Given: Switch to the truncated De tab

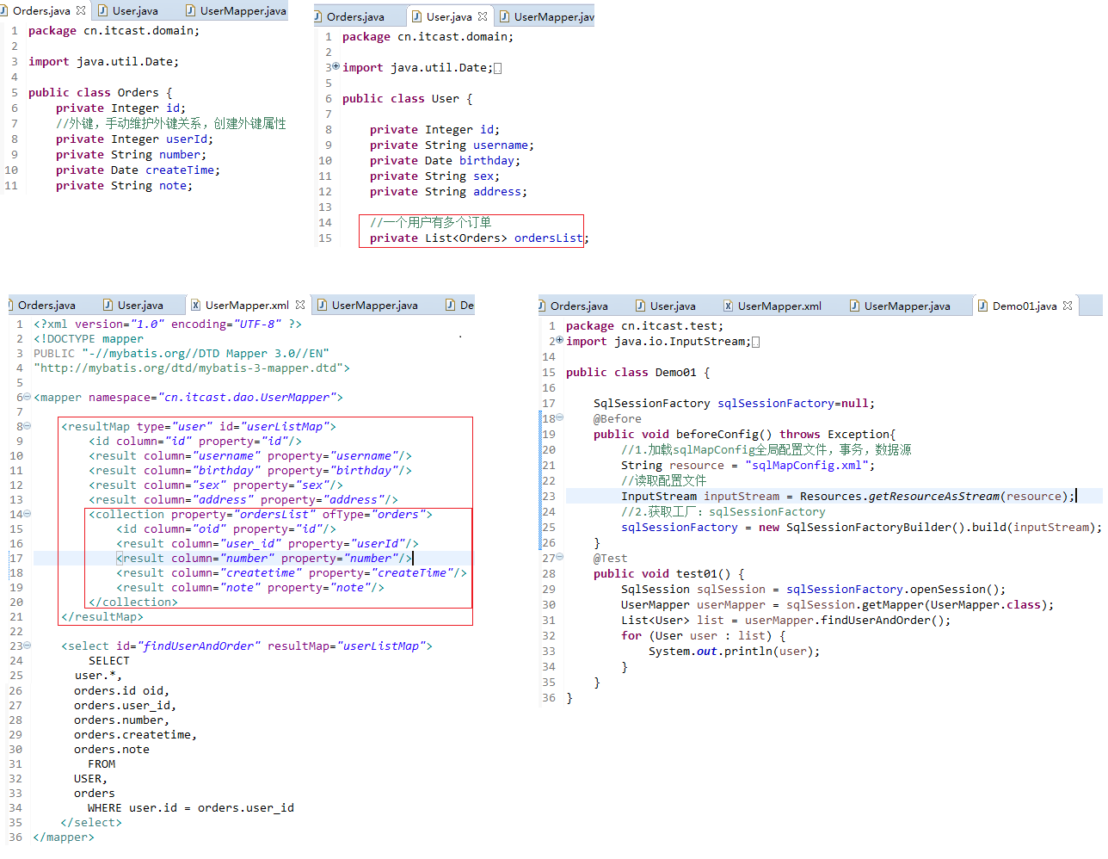Looking at the screenshot, I should 466,305.
